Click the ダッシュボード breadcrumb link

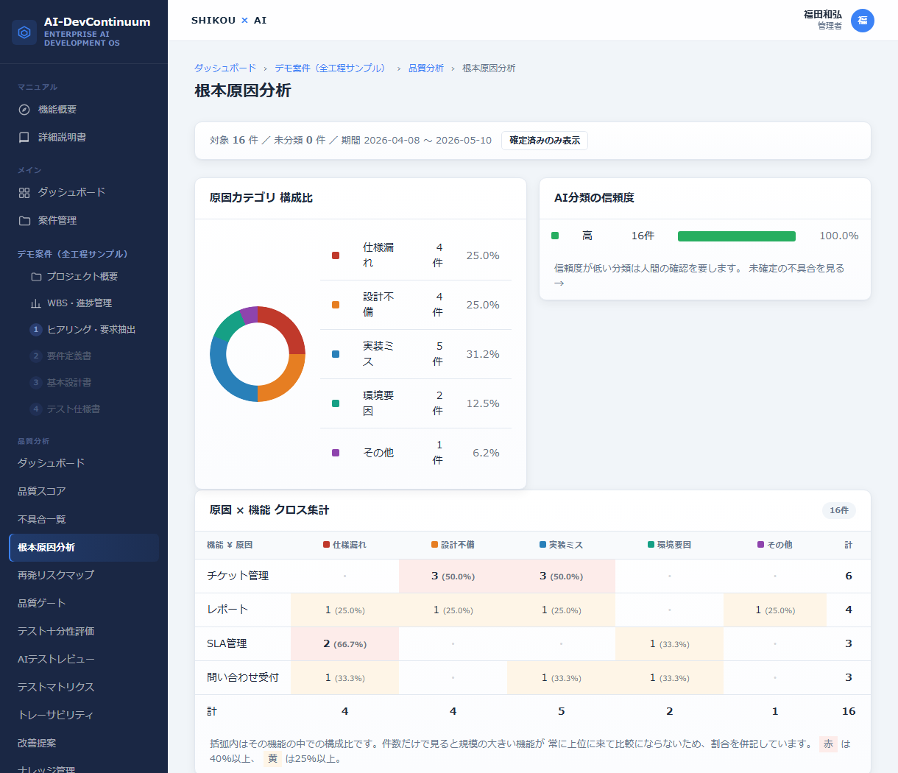click(225, 68)
